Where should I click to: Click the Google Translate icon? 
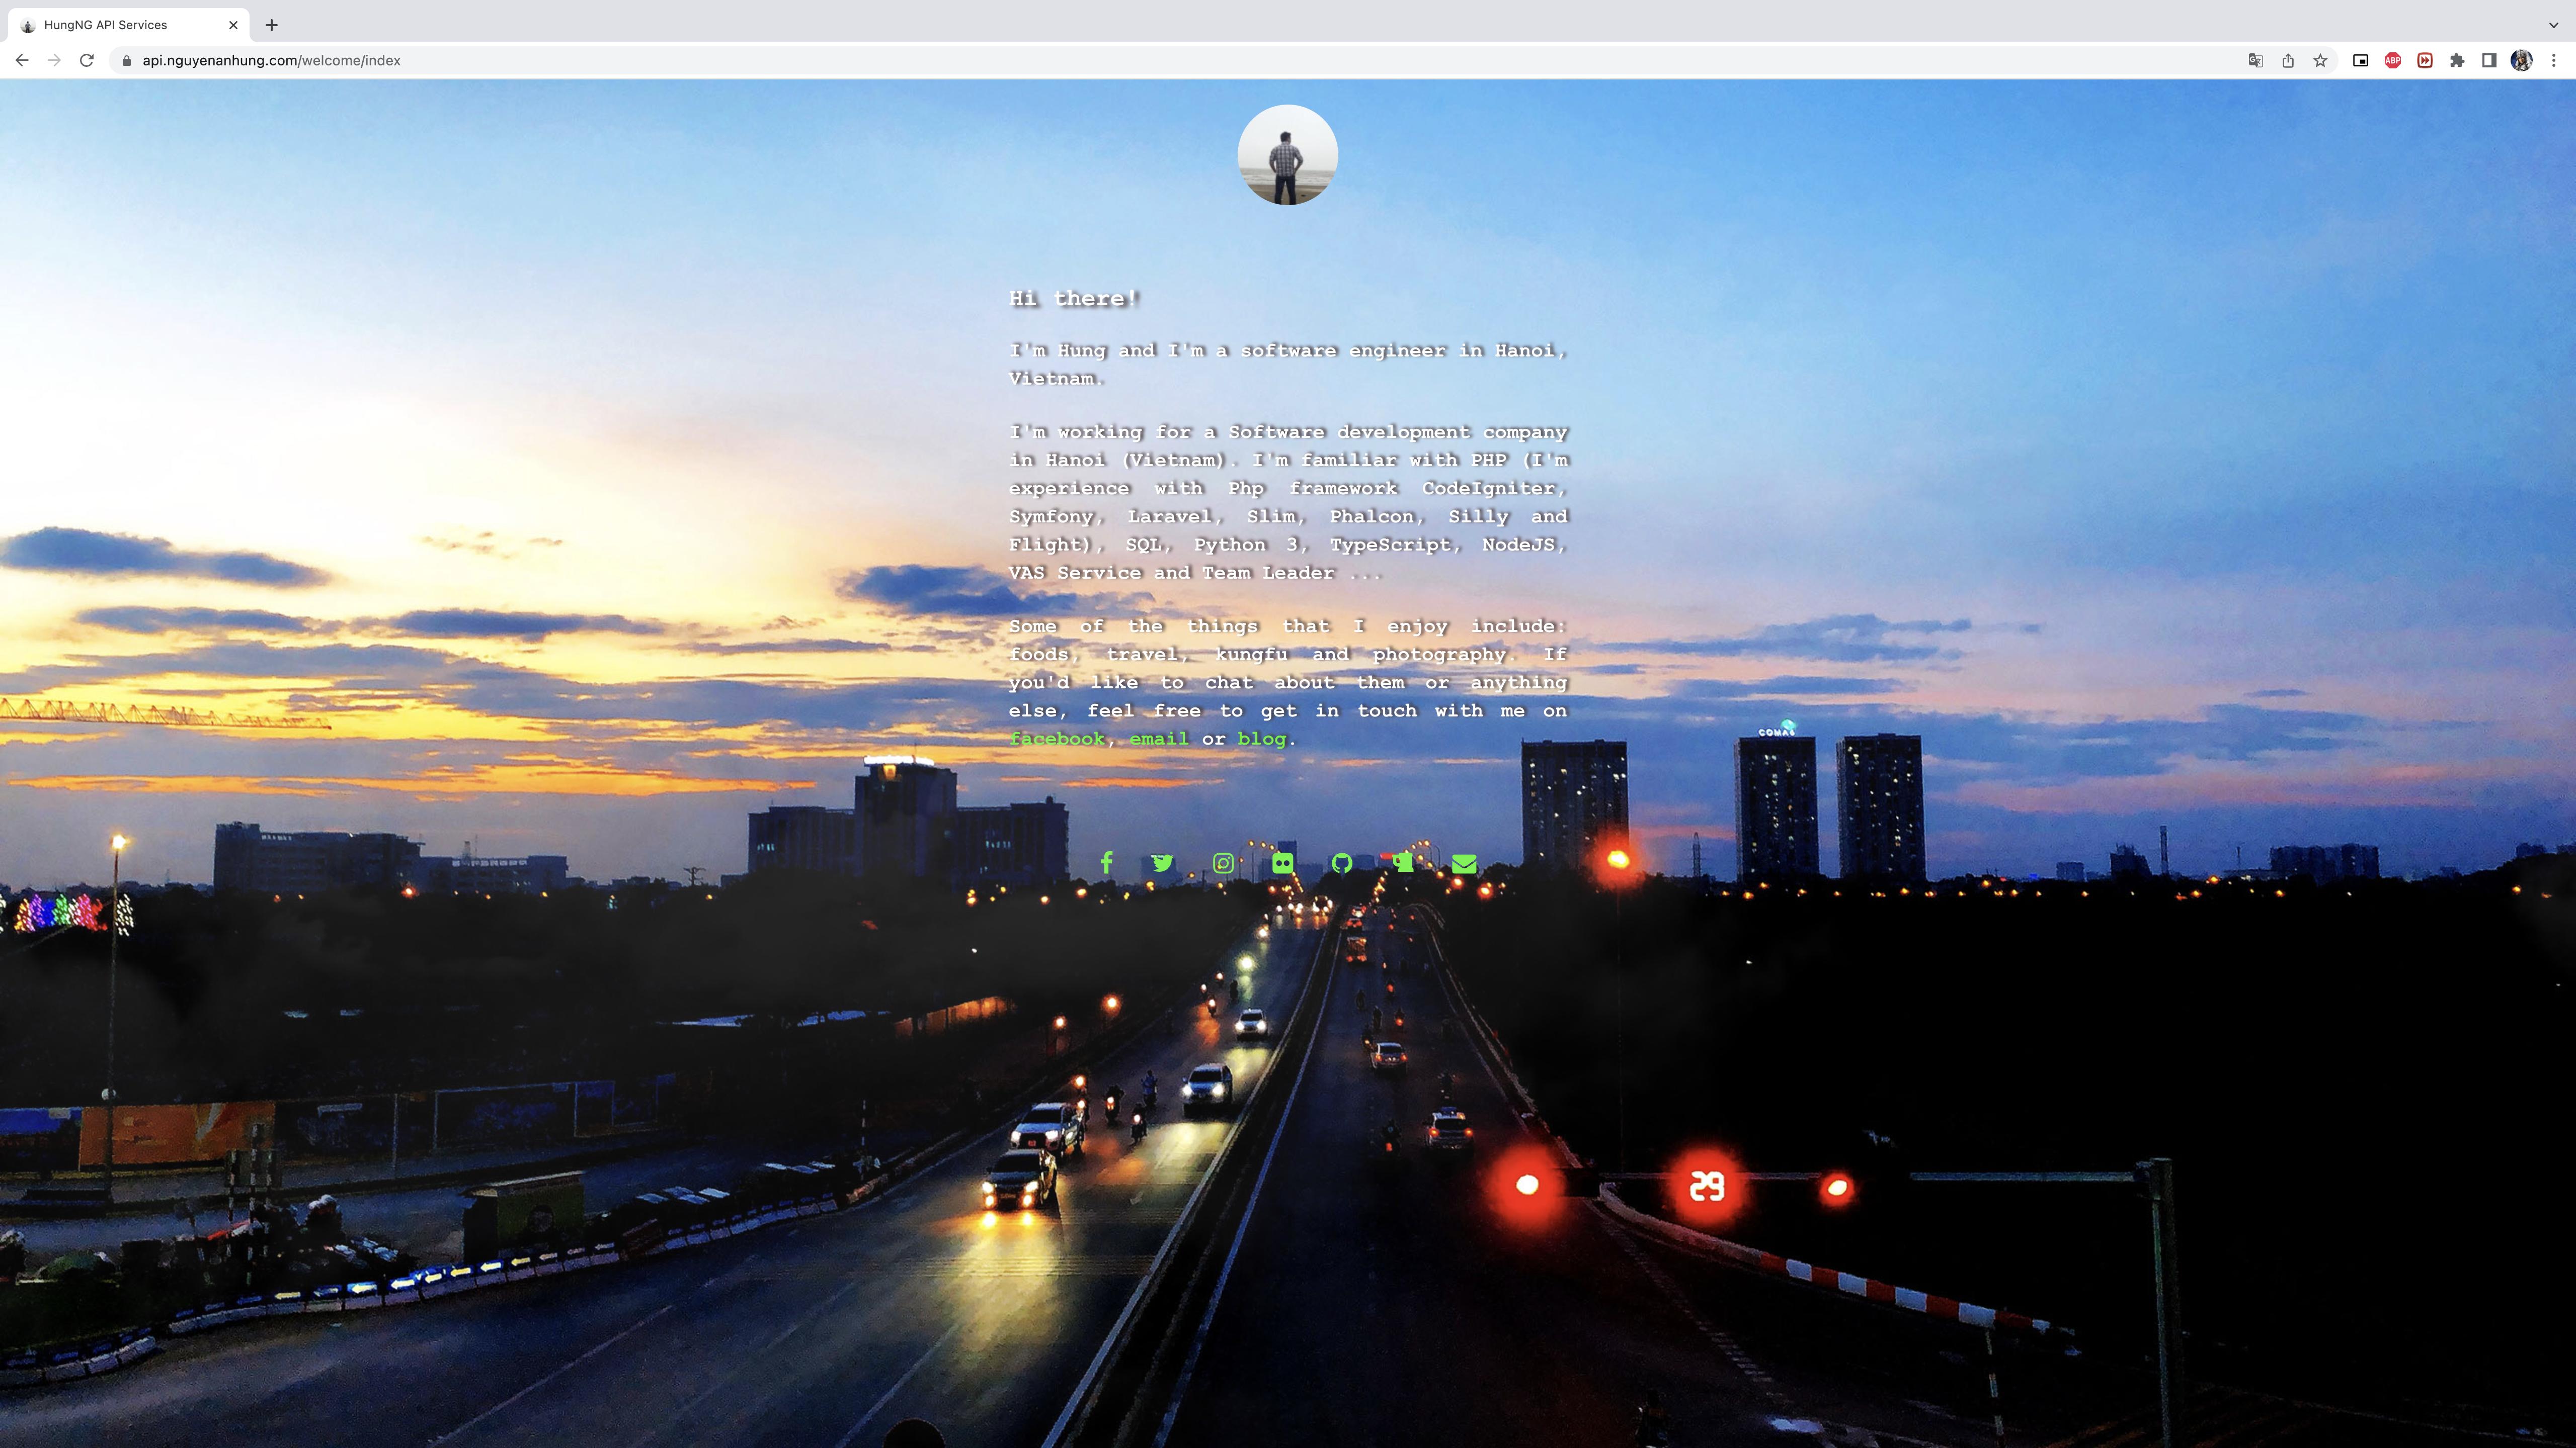(x=2256, y=60)
